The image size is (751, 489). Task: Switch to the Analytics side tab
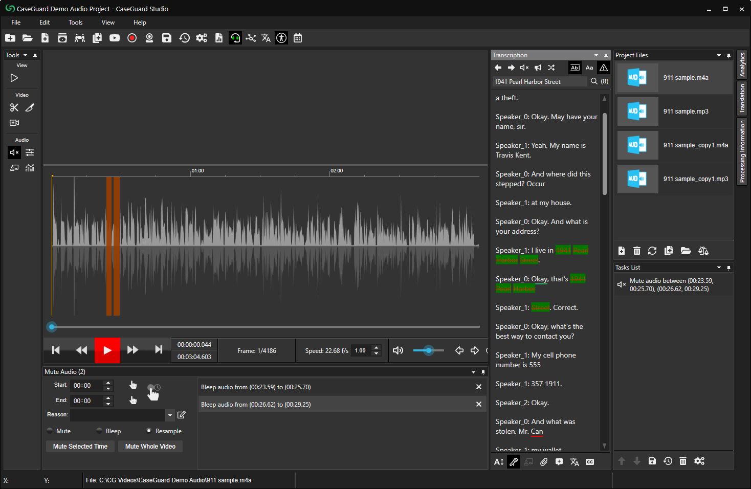tap(742, 65)
